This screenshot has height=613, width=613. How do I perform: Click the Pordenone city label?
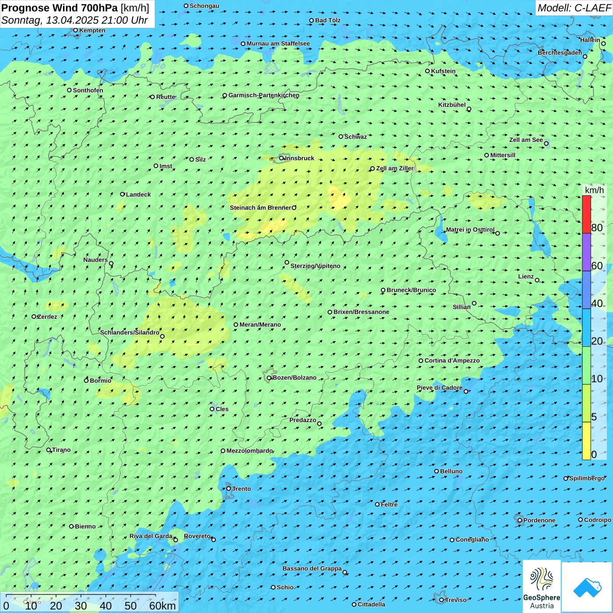tap(539, 520)
